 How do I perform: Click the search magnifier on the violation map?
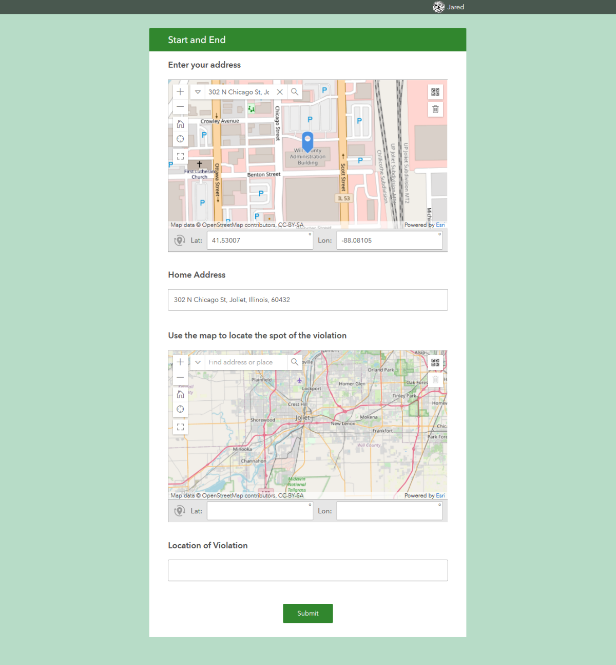pyautogui.click(x=294, y=362)
